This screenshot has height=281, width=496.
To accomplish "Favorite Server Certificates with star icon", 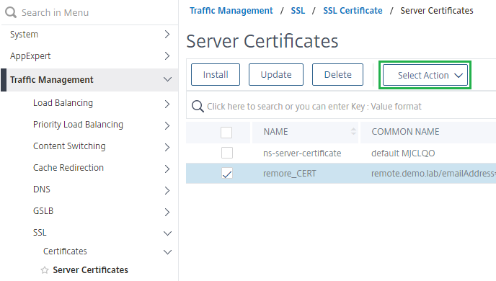I will pos(45,270).
